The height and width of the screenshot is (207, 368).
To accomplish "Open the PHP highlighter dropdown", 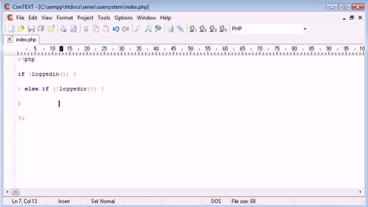I will [x=305, y=29].
